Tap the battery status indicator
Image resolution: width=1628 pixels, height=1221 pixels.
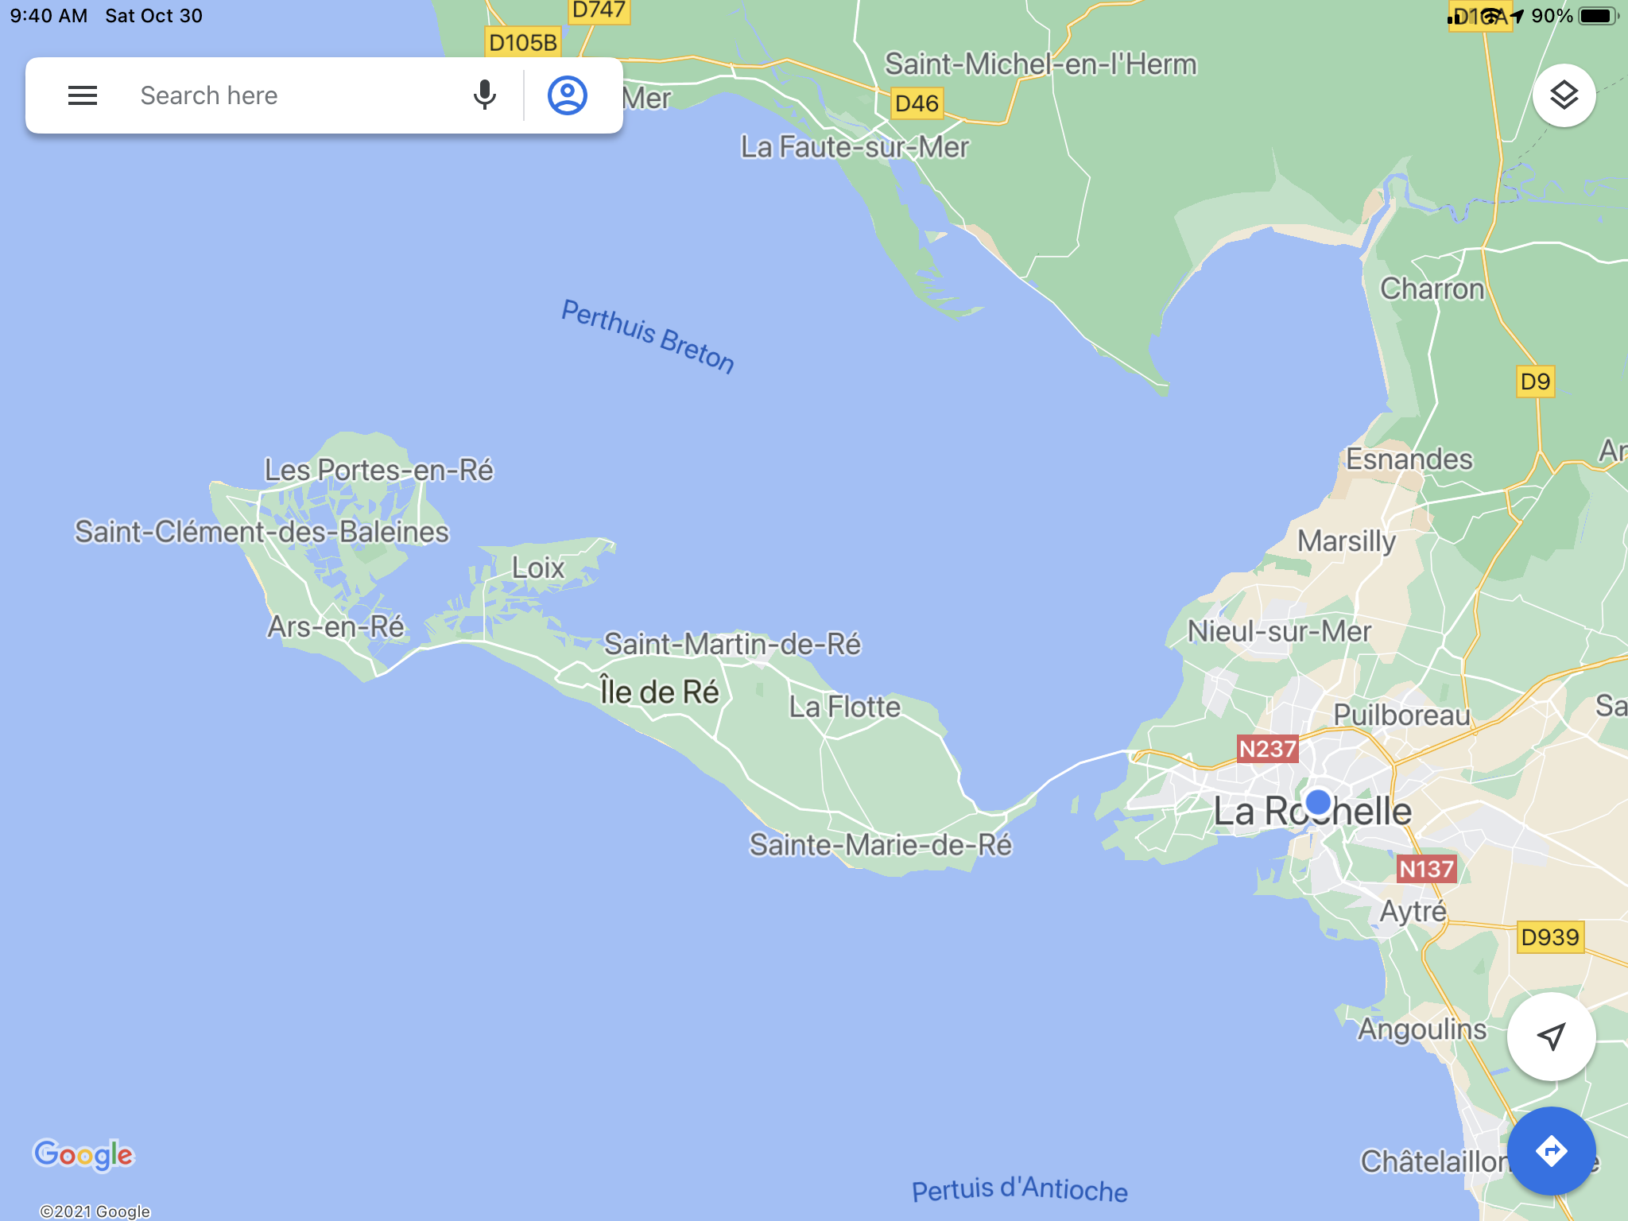point(1598,16)
